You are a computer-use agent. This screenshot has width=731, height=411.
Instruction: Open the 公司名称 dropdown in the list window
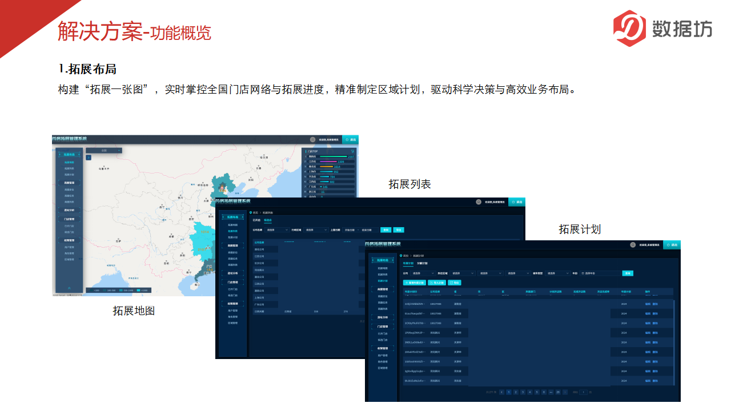click(277, 229)
